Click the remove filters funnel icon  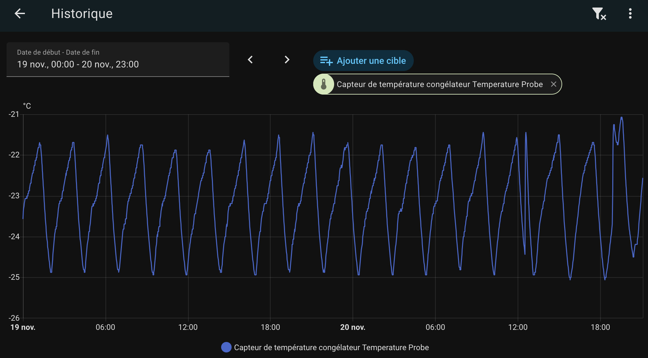(599, 14)
